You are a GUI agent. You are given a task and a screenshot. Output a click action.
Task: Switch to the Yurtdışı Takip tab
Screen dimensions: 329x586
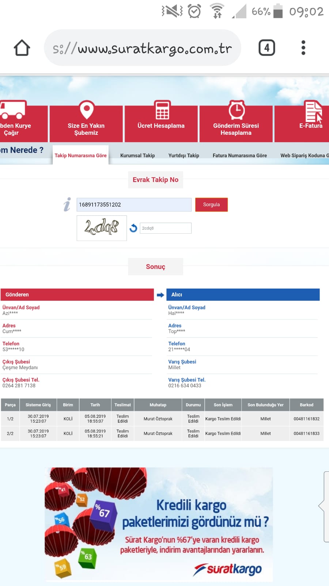coord(184,155)
